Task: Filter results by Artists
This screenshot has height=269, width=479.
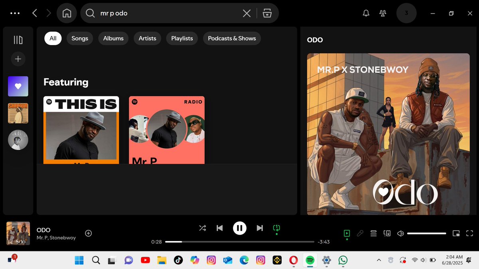Action: pos(147,38)
